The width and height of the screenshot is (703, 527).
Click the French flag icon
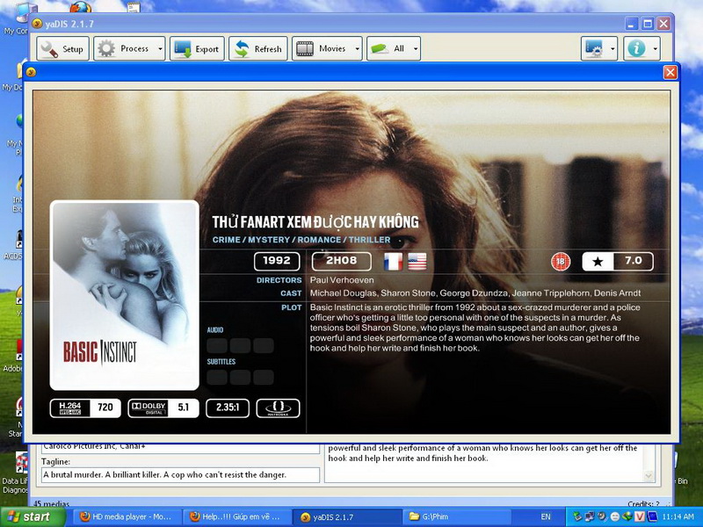[x=393, y=261]
